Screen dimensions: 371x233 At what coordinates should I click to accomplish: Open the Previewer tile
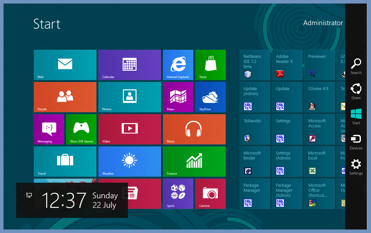(x=320, y=65)
